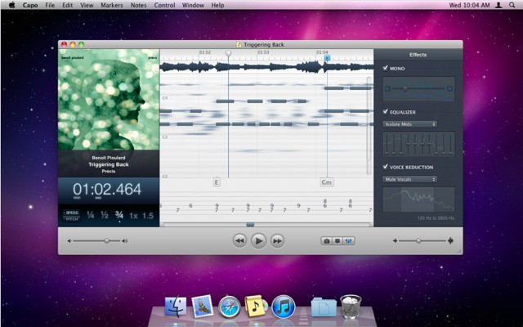Open Safari from the Dock

coord(230,307)
